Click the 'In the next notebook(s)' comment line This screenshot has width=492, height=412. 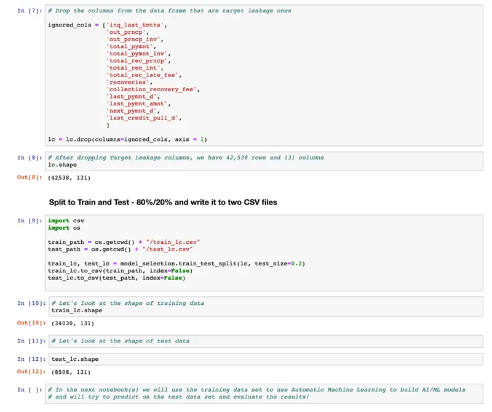(x=256, y=390)
